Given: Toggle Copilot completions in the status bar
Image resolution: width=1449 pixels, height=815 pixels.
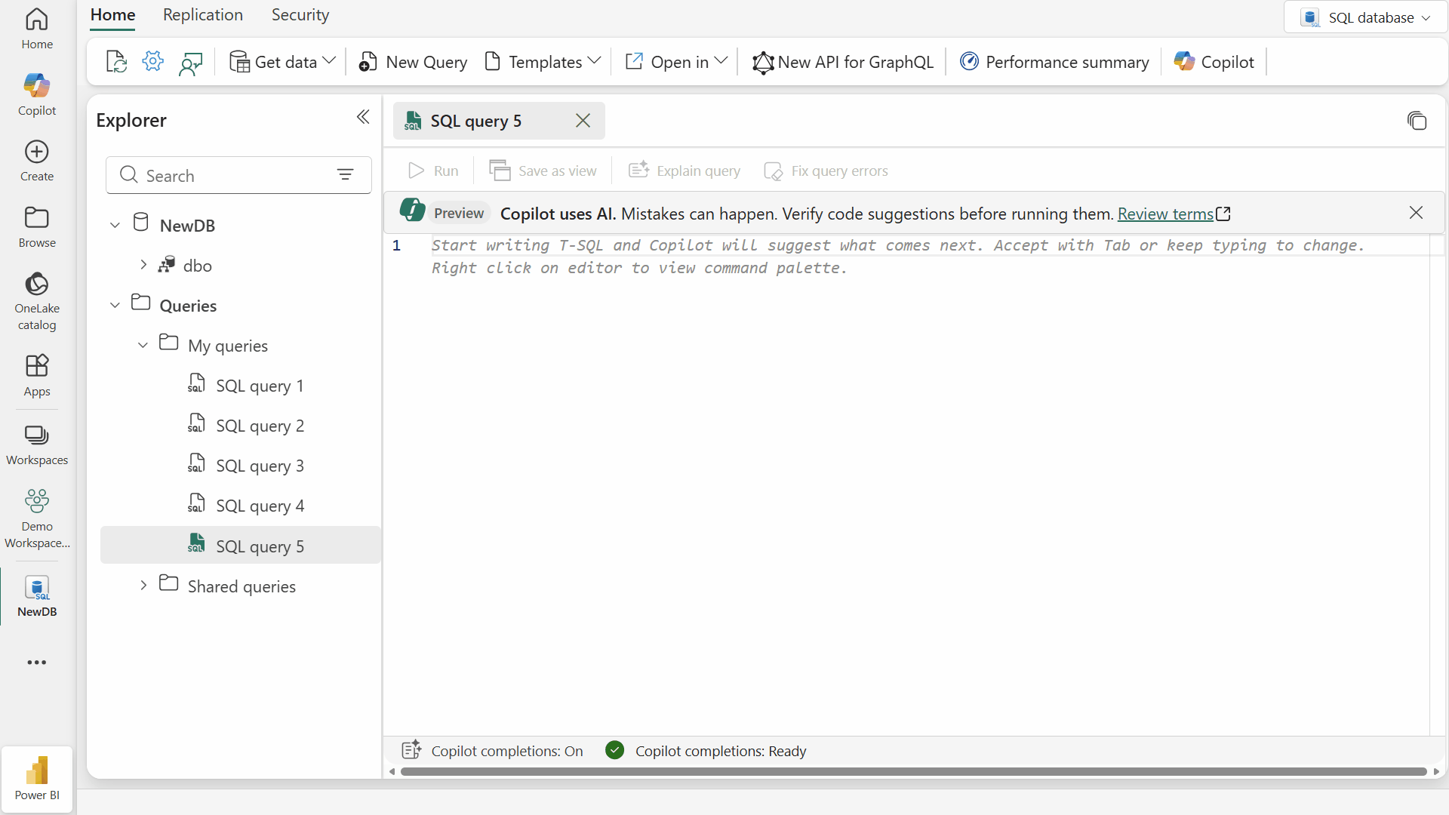Looking at the screenshot, I should pos(491,750).
